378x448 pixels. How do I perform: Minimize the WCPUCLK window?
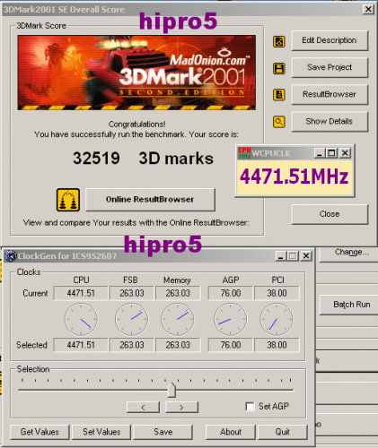click(x=320, y=153)
